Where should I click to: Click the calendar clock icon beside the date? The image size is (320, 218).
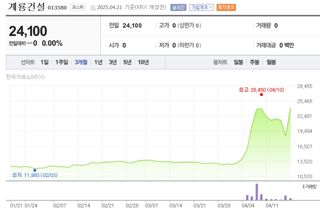coord(93,8)
